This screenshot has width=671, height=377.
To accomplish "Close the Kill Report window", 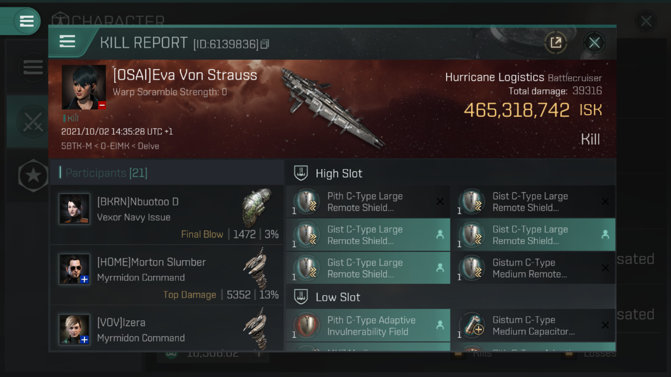I will pos(594,43).
